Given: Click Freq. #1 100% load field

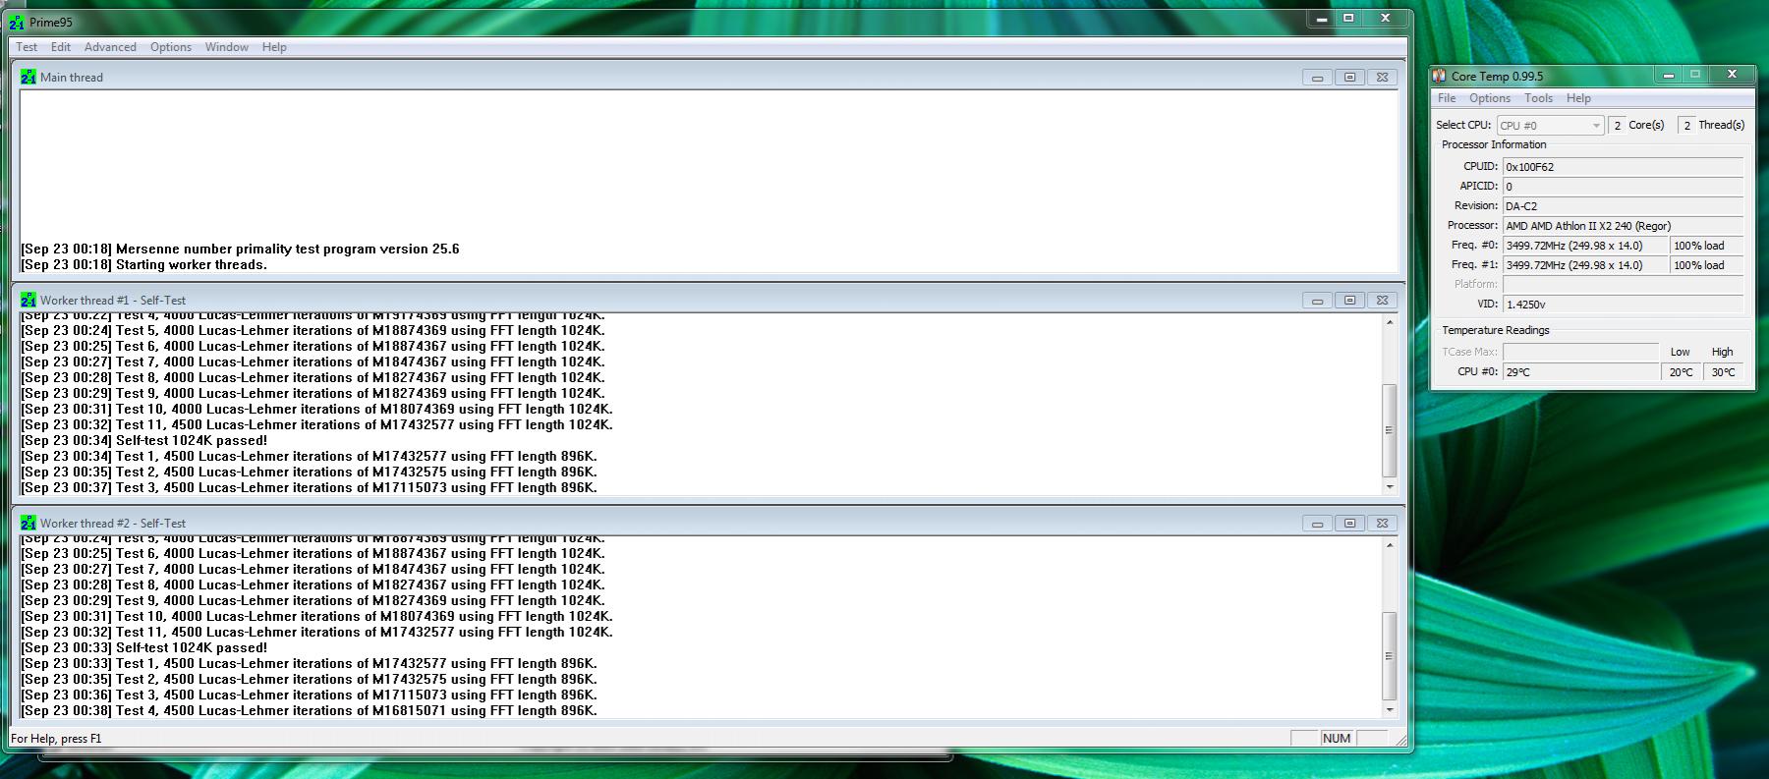Looking at the screenshot, I should coord(1706,265).
